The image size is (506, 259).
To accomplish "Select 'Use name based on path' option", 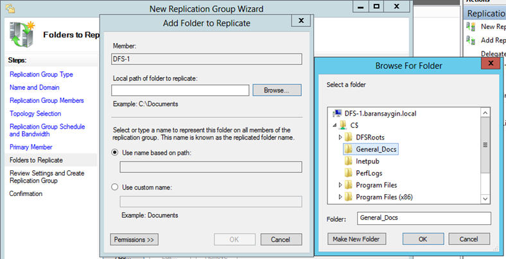I will [116, 152].
